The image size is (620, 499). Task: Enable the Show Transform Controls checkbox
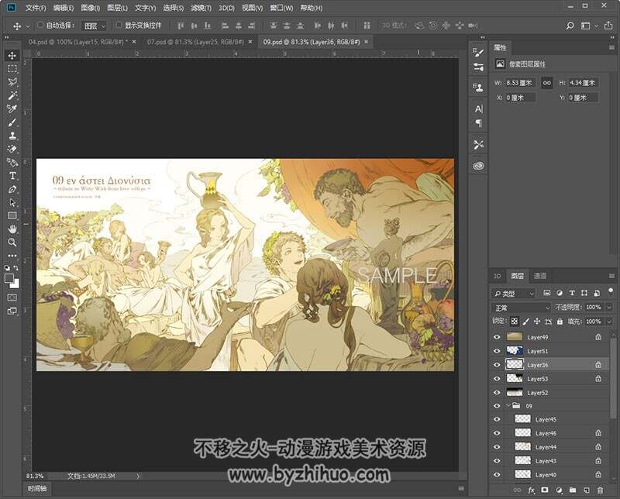click(x=119, y=25)
